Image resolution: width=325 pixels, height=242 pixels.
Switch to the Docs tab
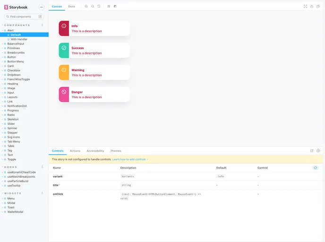coord(71,6)
